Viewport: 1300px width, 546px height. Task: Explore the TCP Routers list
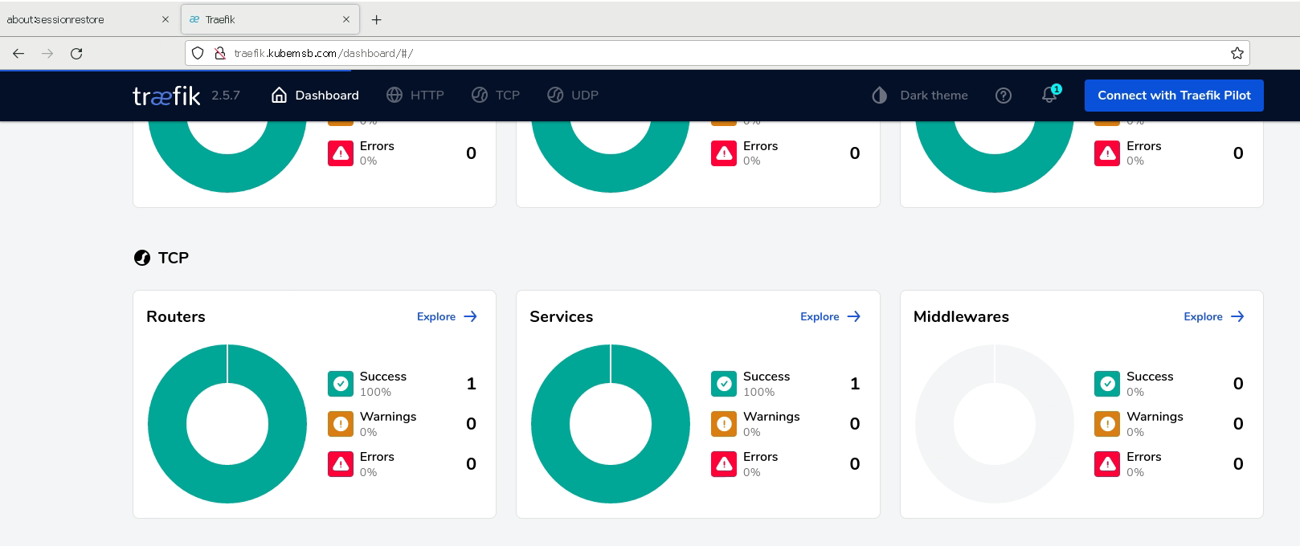[x=447, y=317]
